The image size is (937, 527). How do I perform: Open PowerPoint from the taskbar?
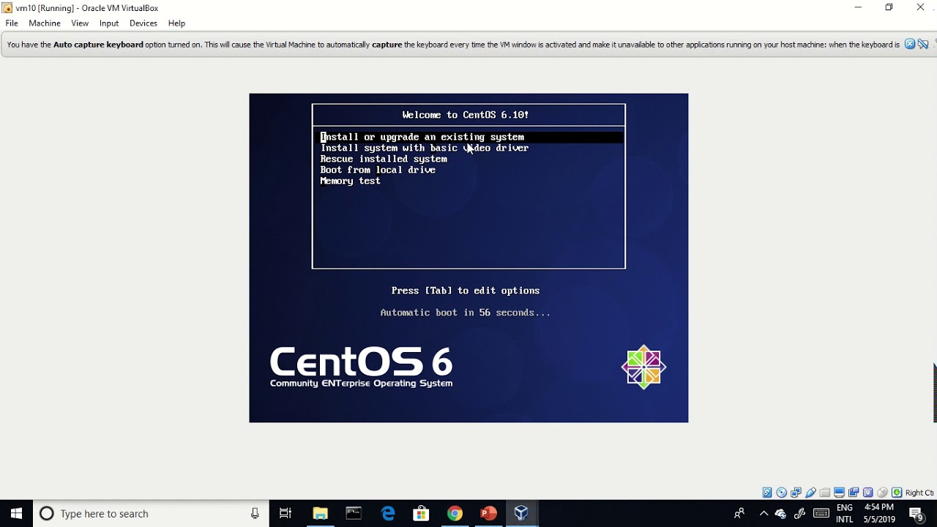pos(488,514)
